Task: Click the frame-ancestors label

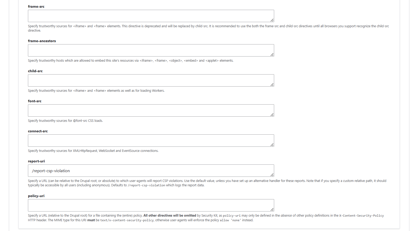Action: pyautogui.click(x=42, y=41)
